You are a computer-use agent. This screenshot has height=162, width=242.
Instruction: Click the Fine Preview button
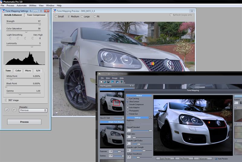coord(184,158)
